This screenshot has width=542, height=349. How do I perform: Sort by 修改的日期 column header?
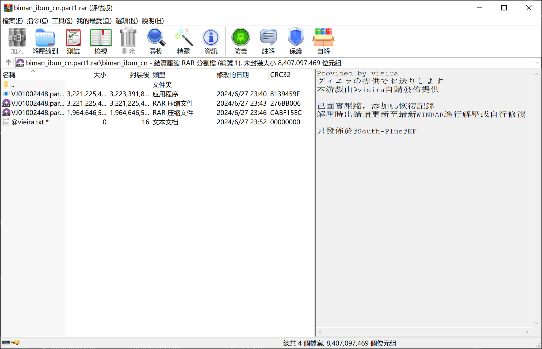(x=242, y=75)
